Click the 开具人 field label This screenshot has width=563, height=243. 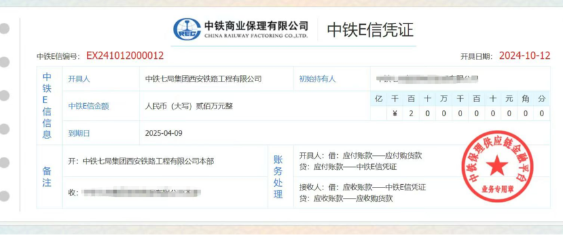pos(79,79)
